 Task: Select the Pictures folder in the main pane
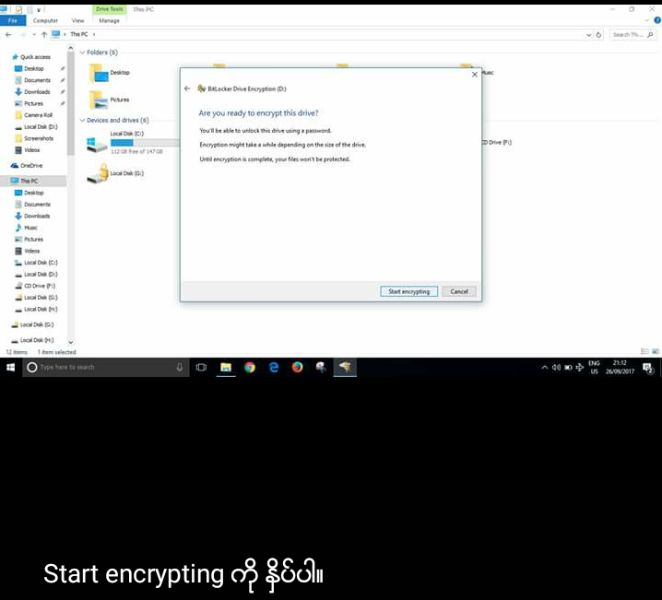click(x=110, y=100)
